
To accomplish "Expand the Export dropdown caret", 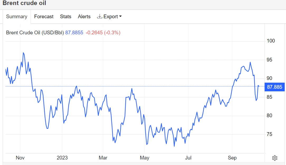I will pos(120,16).
